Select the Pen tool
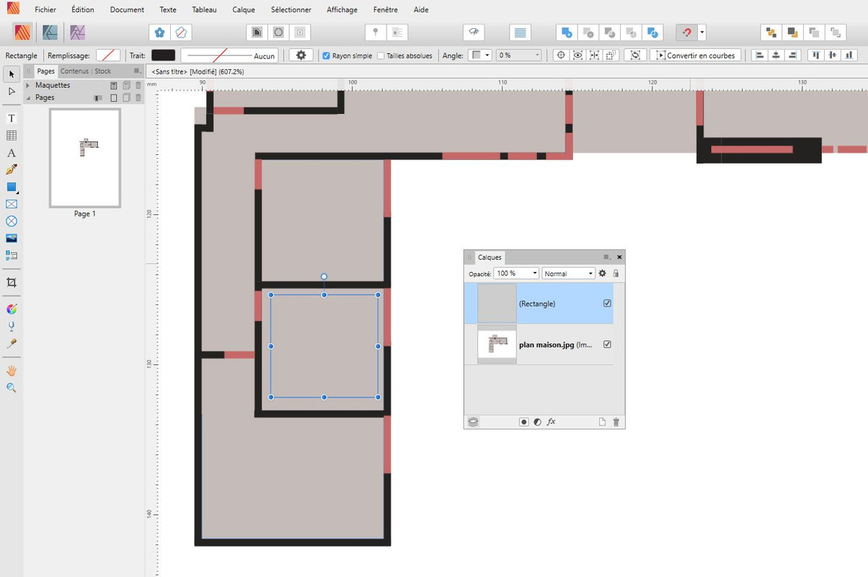Screen dimensions: 868x577 [x=12, y=169]
